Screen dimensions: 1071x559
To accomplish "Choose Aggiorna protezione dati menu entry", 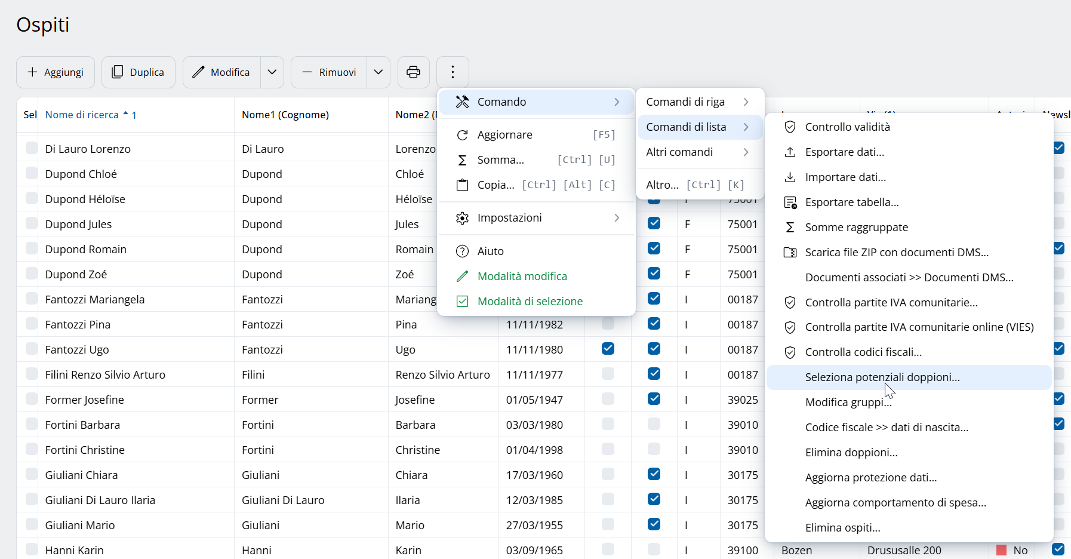I will 909,478.
